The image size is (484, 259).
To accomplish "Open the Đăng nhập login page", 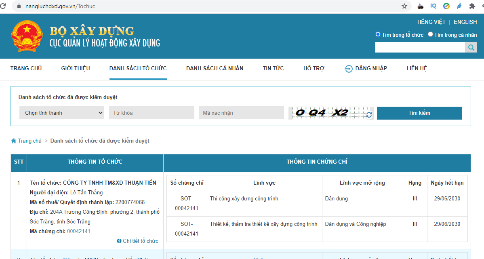I will pos(366,68).
